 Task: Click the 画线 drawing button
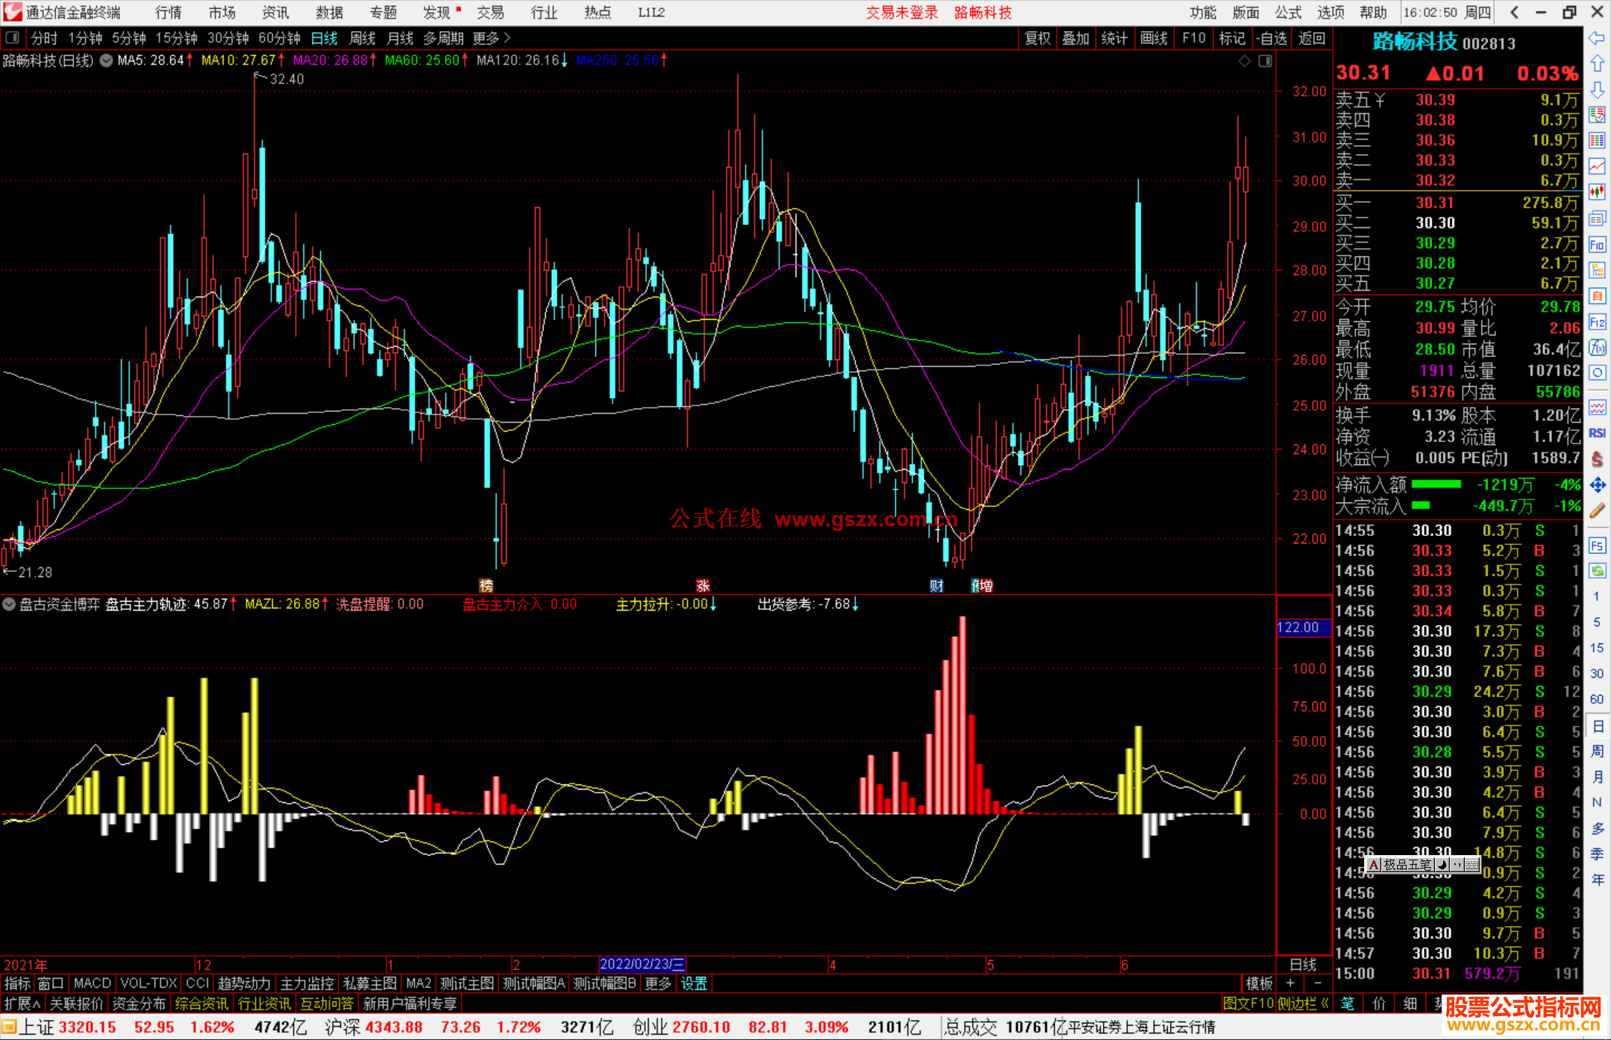[1154, 38]
